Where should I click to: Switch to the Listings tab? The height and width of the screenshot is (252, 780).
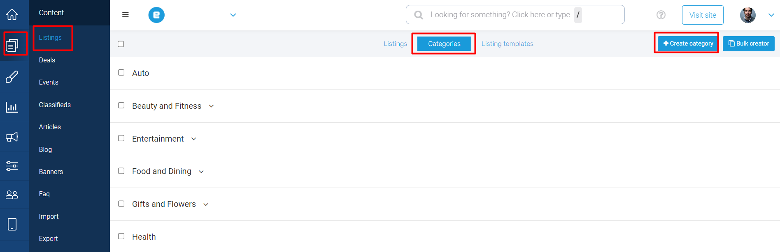click(x=396, y=44)
